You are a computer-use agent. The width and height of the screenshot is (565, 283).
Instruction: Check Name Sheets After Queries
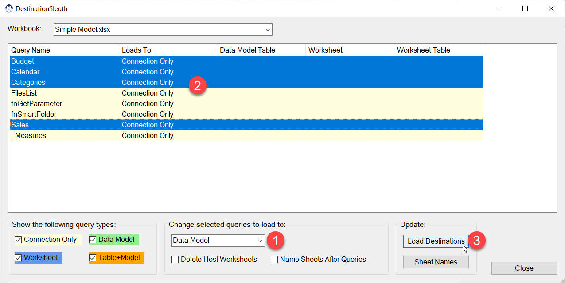tap(274, 260)
